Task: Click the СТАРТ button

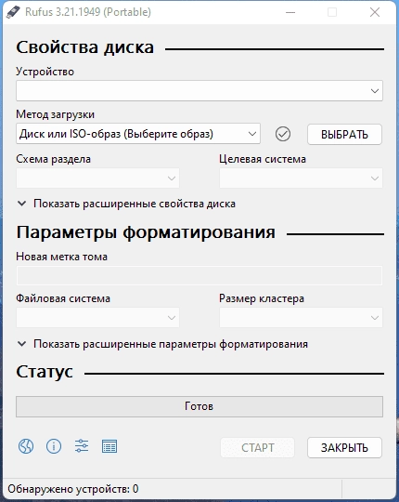Action: [257, 447]
